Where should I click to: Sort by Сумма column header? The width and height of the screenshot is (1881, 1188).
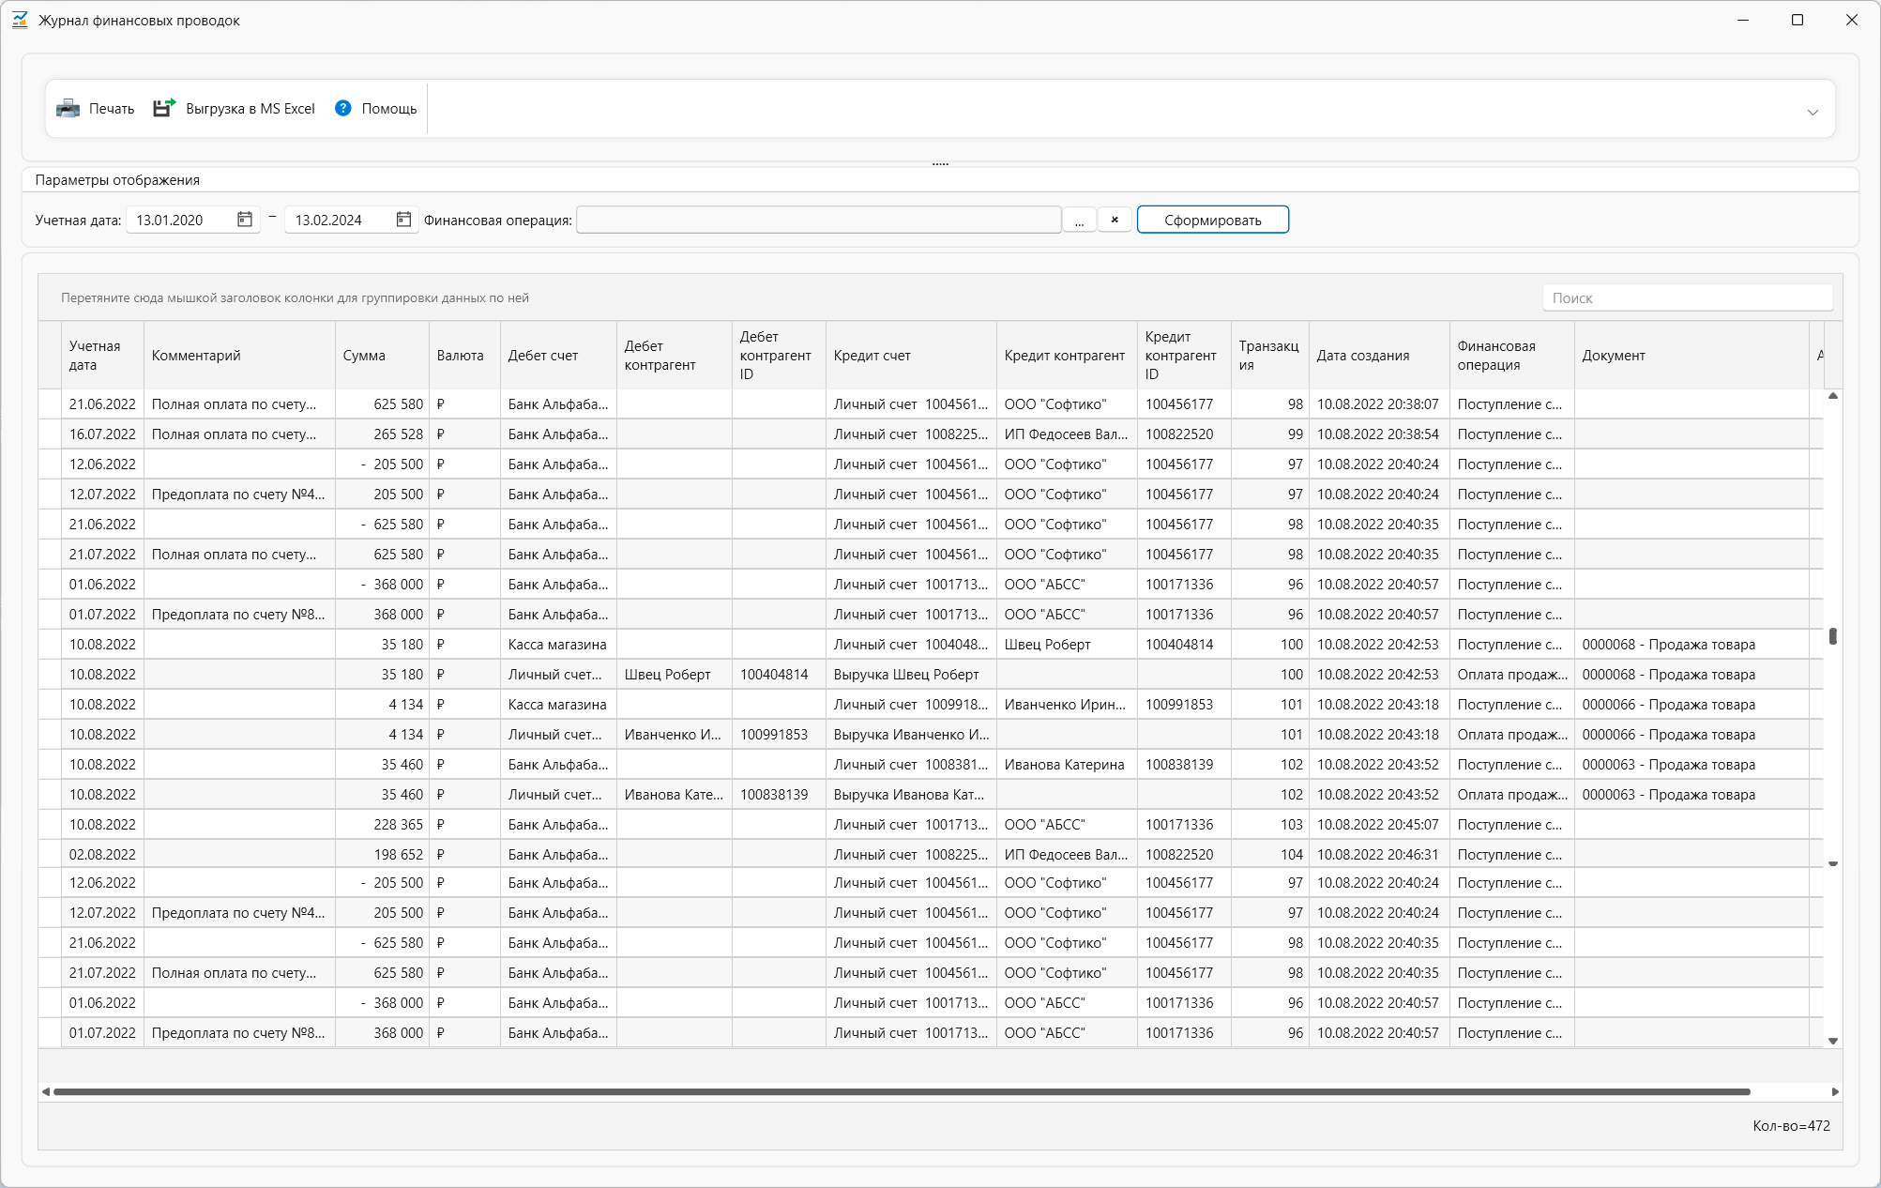[x=382, y=356]
